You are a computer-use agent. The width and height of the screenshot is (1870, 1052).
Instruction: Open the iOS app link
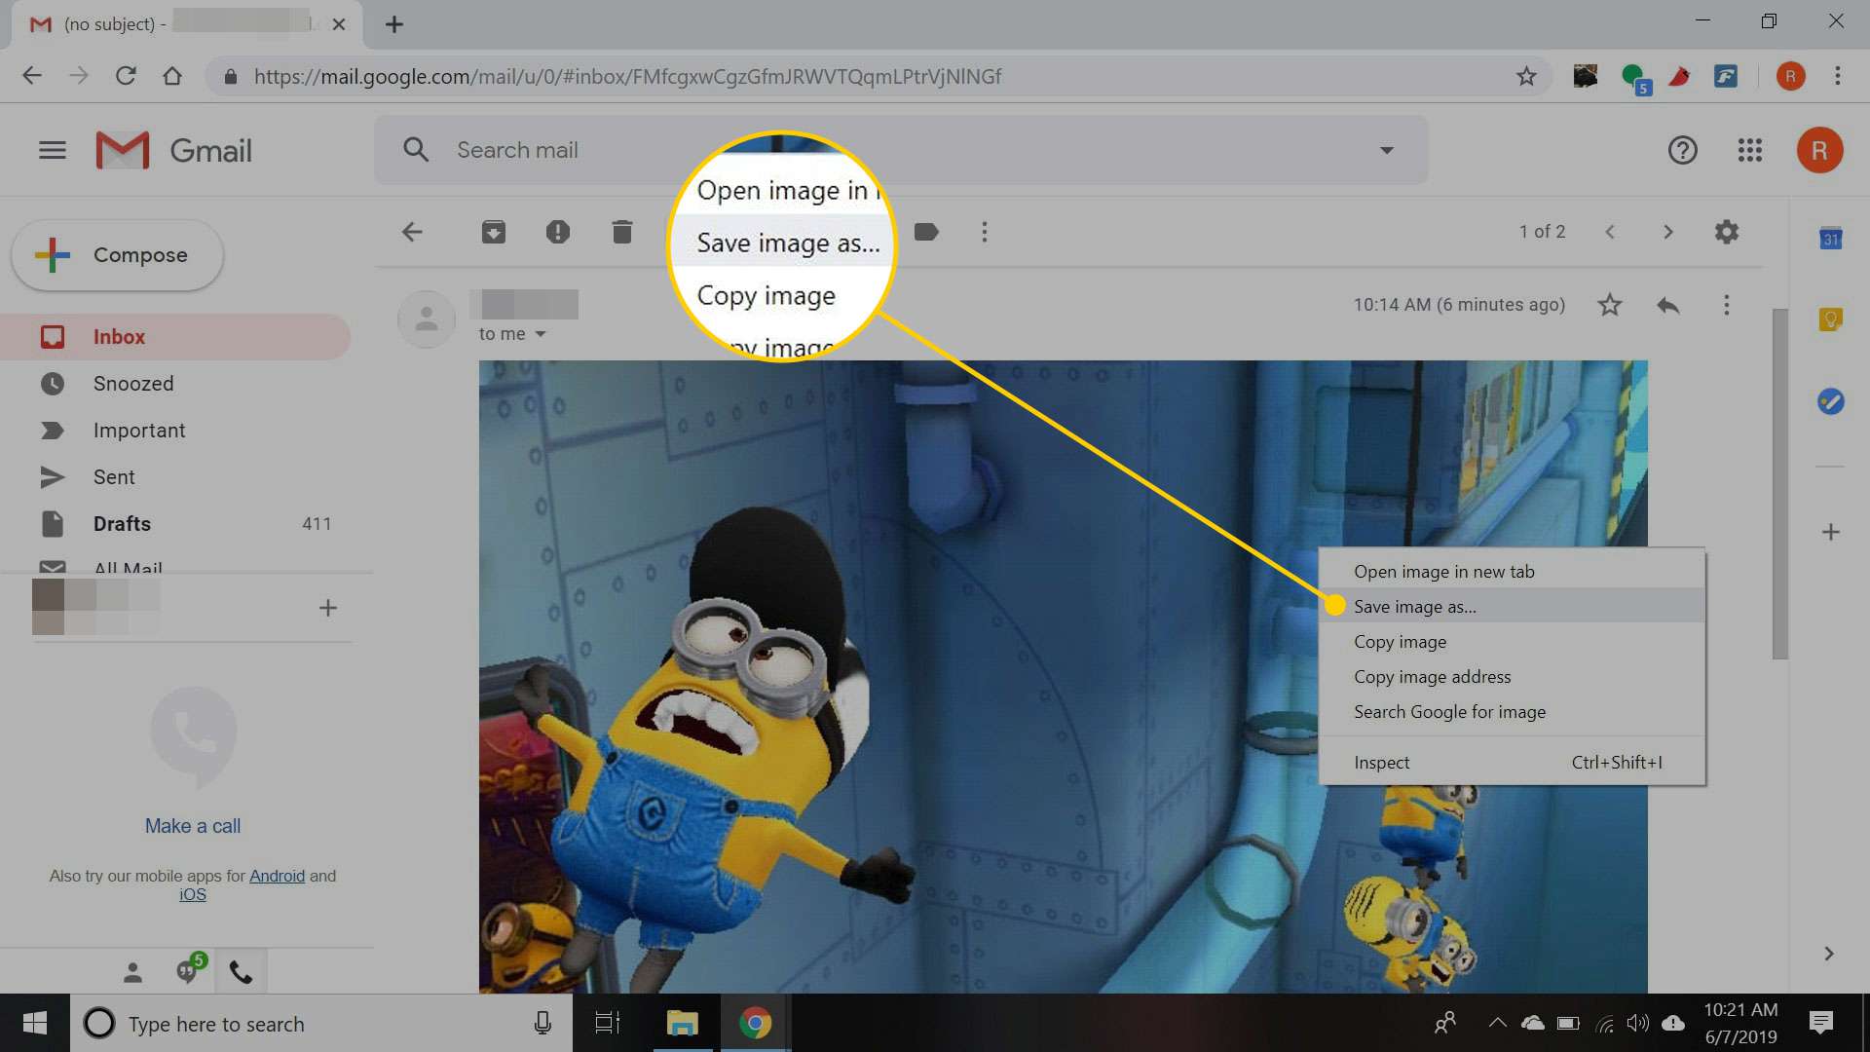tap(193, 894)
